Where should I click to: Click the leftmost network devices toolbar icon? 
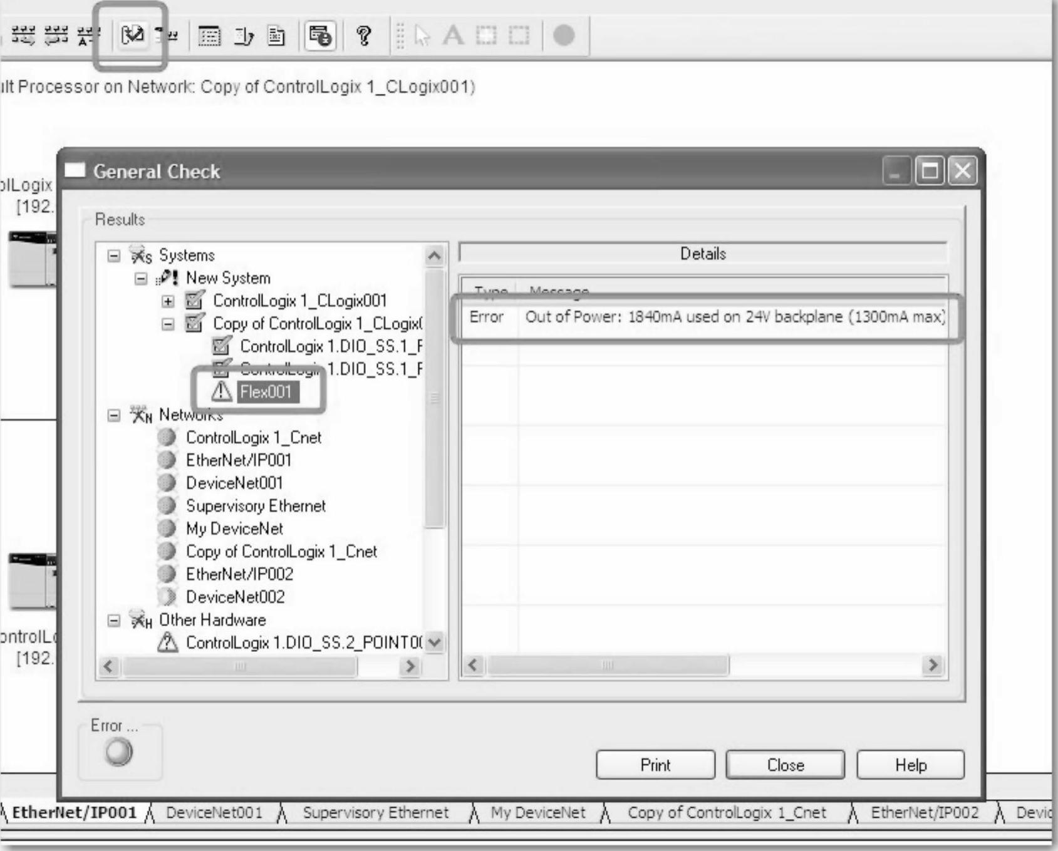pos(24,35)
